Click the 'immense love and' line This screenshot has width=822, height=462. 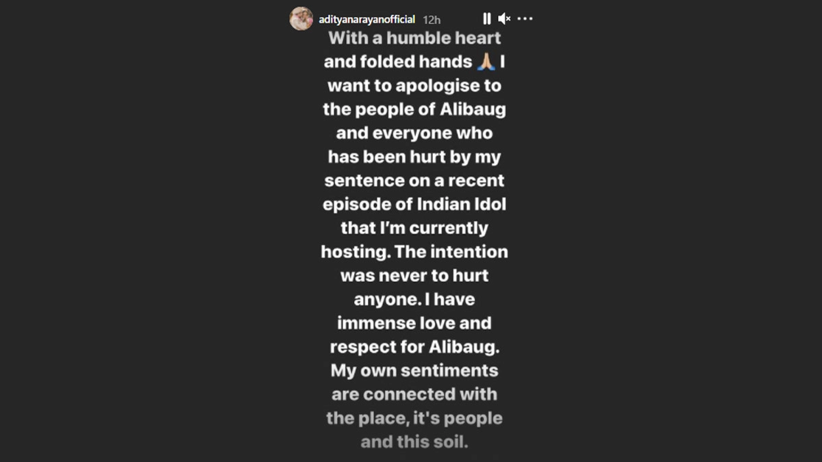point(414,323)
